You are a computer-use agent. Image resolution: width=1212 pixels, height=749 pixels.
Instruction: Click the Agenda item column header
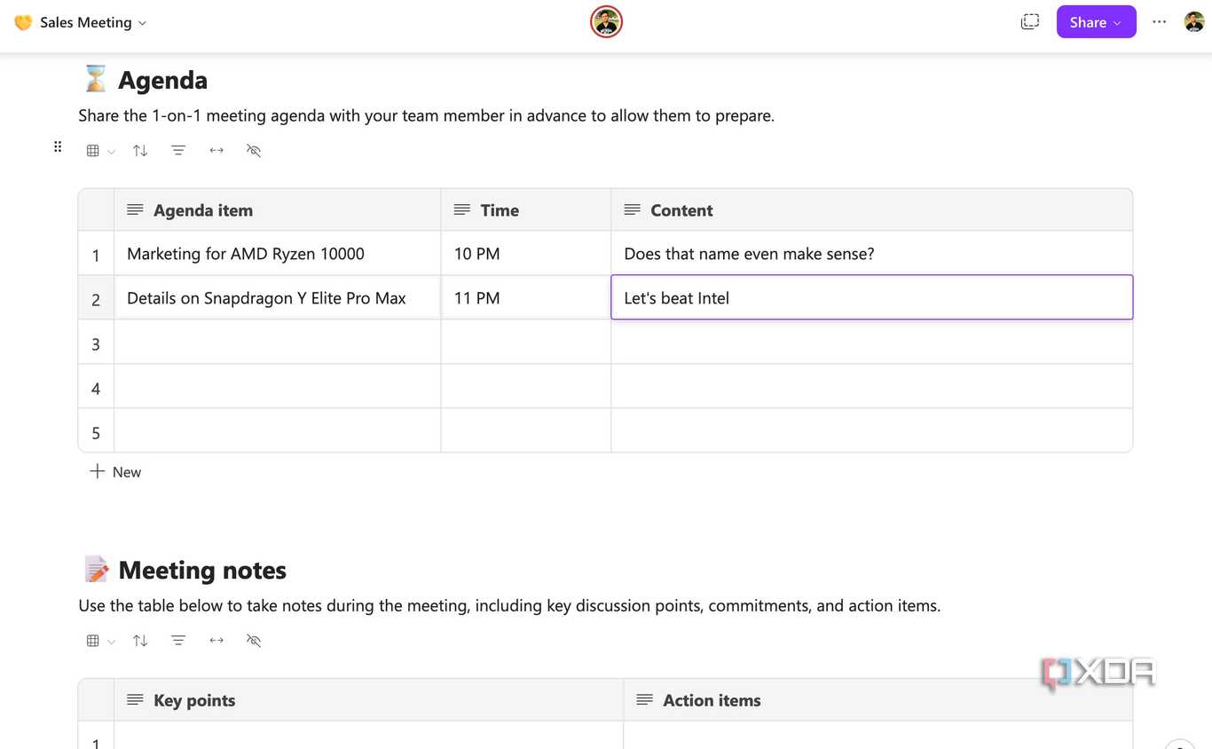pyautogui.click(x=277, y=210)
